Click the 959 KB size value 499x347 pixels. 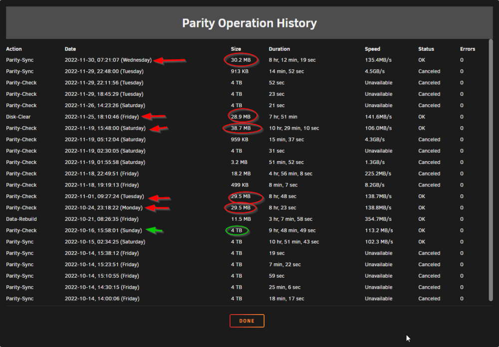240,140
